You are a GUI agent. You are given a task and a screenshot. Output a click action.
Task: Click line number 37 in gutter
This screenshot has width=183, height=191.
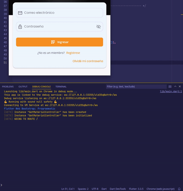[x=5, y=6]
